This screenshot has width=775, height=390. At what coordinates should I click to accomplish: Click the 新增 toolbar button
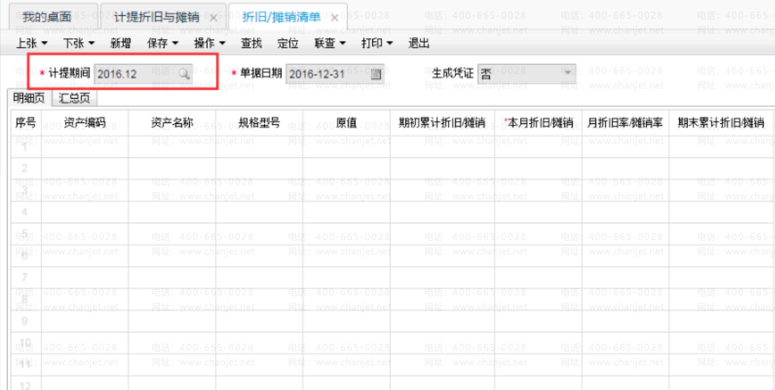121,44
